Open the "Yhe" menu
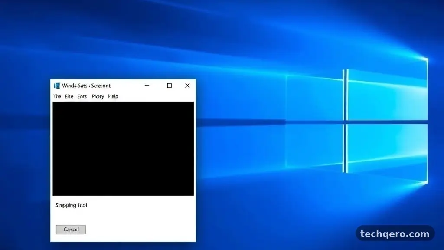 point(57,96)
